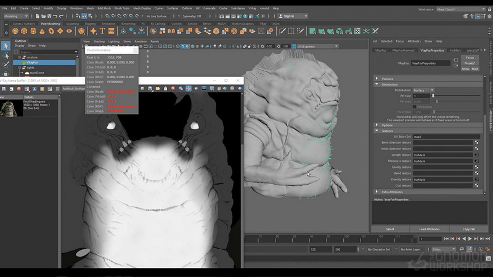The width and height of the screenshot is (493, 277).
Task: Select the arrow Select tool in toolbox
Action: point(6,46)
